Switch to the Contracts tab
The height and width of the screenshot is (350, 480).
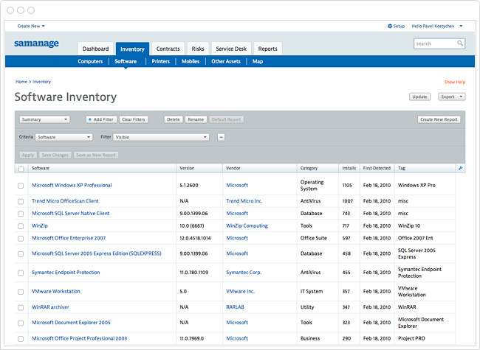(168, 49)
